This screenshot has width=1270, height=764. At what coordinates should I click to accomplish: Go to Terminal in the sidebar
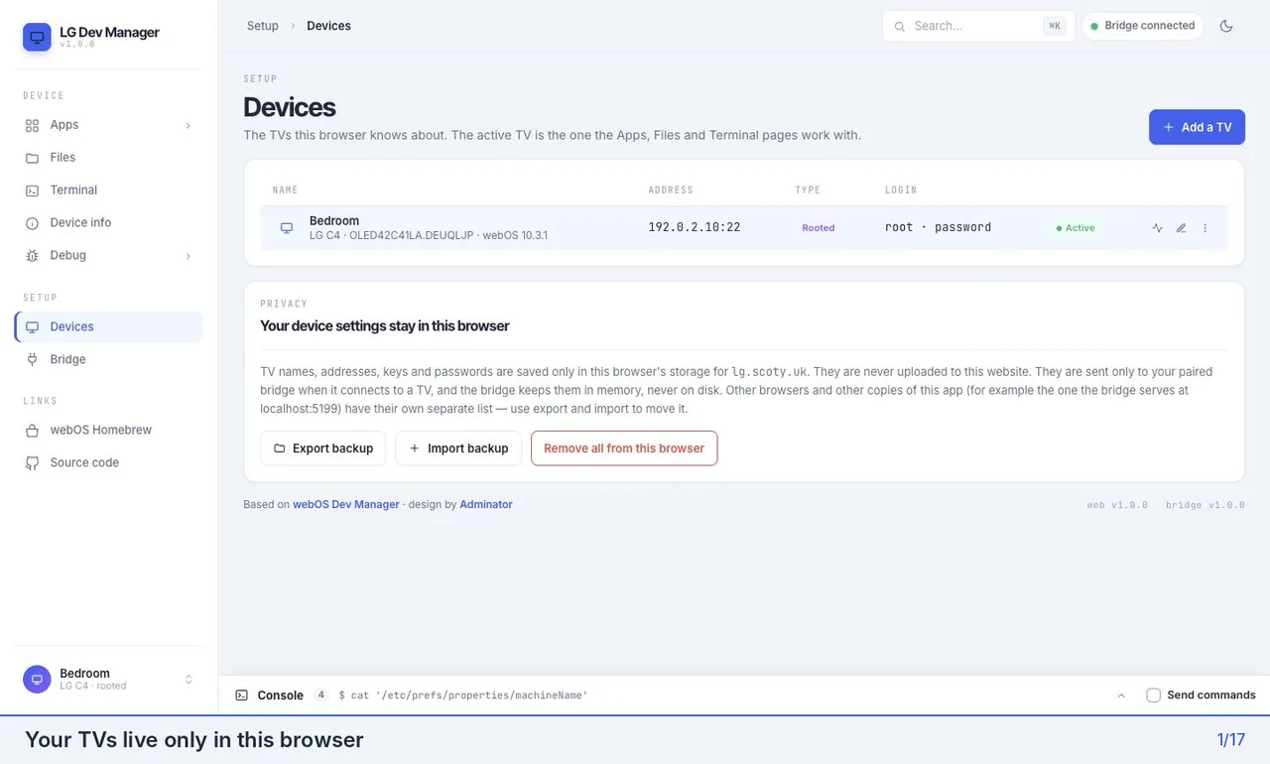(x=109, y=191)
